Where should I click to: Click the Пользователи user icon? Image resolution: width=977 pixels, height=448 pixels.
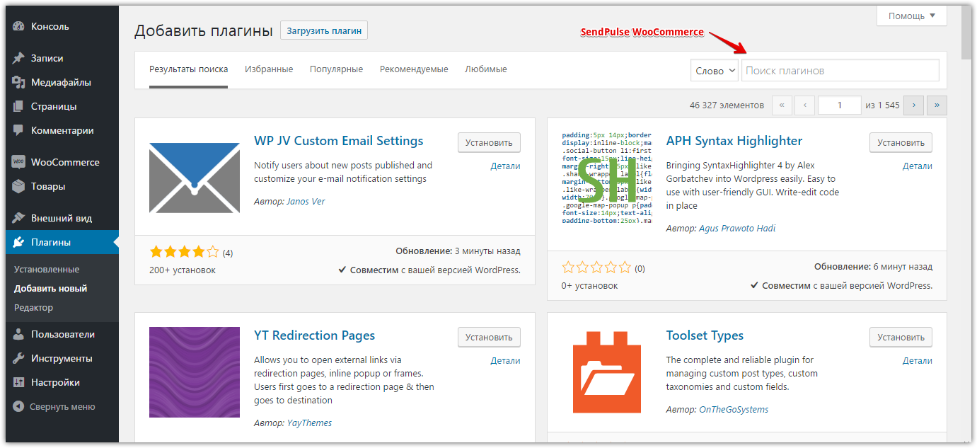19,334
